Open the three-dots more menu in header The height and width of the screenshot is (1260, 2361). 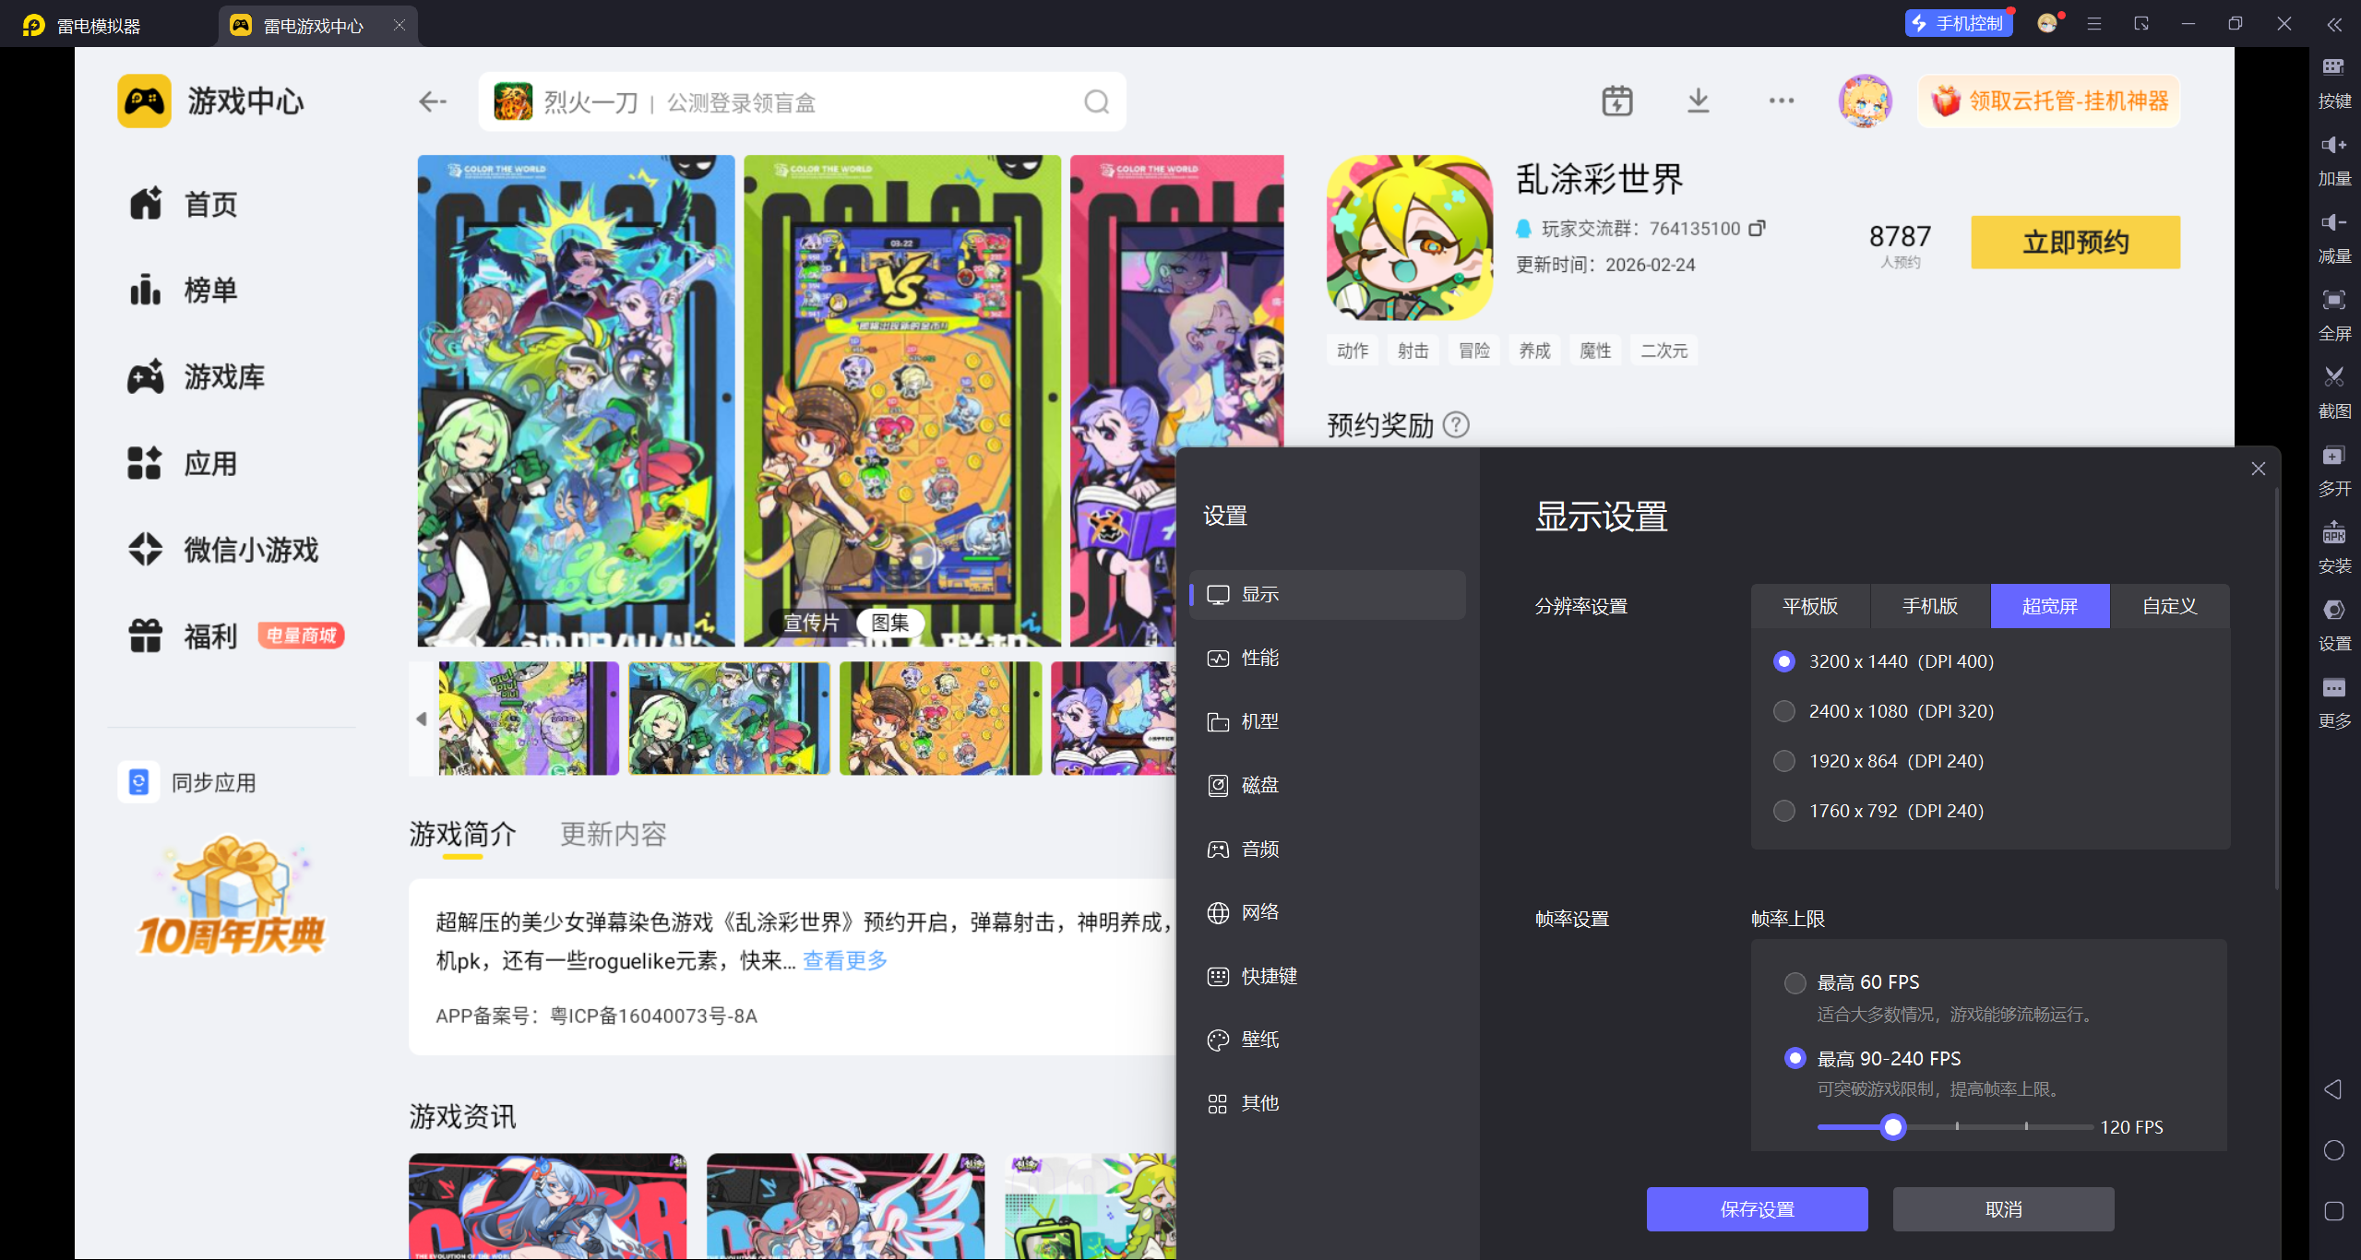[x=1781, y=101]
